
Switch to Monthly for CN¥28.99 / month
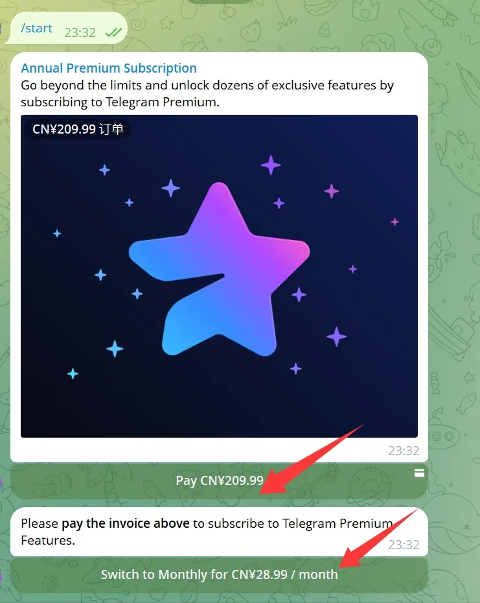coord(219,574)
